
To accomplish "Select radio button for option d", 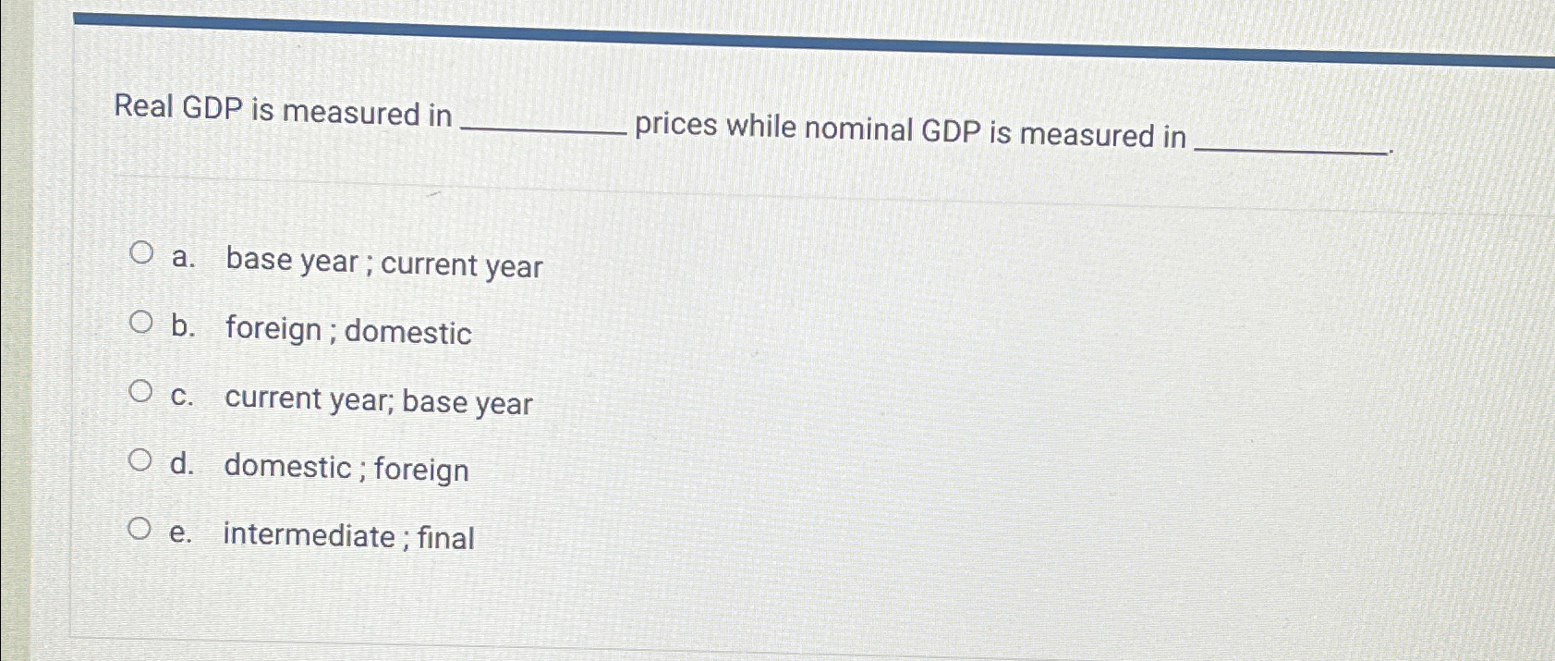I will pyautogui.click(x=141, y=458).
